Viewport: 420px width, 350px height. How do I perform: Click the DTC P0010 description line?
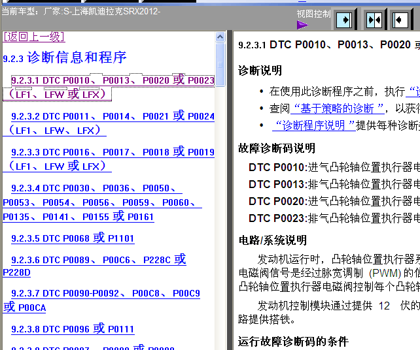click(x=334, y=167)
